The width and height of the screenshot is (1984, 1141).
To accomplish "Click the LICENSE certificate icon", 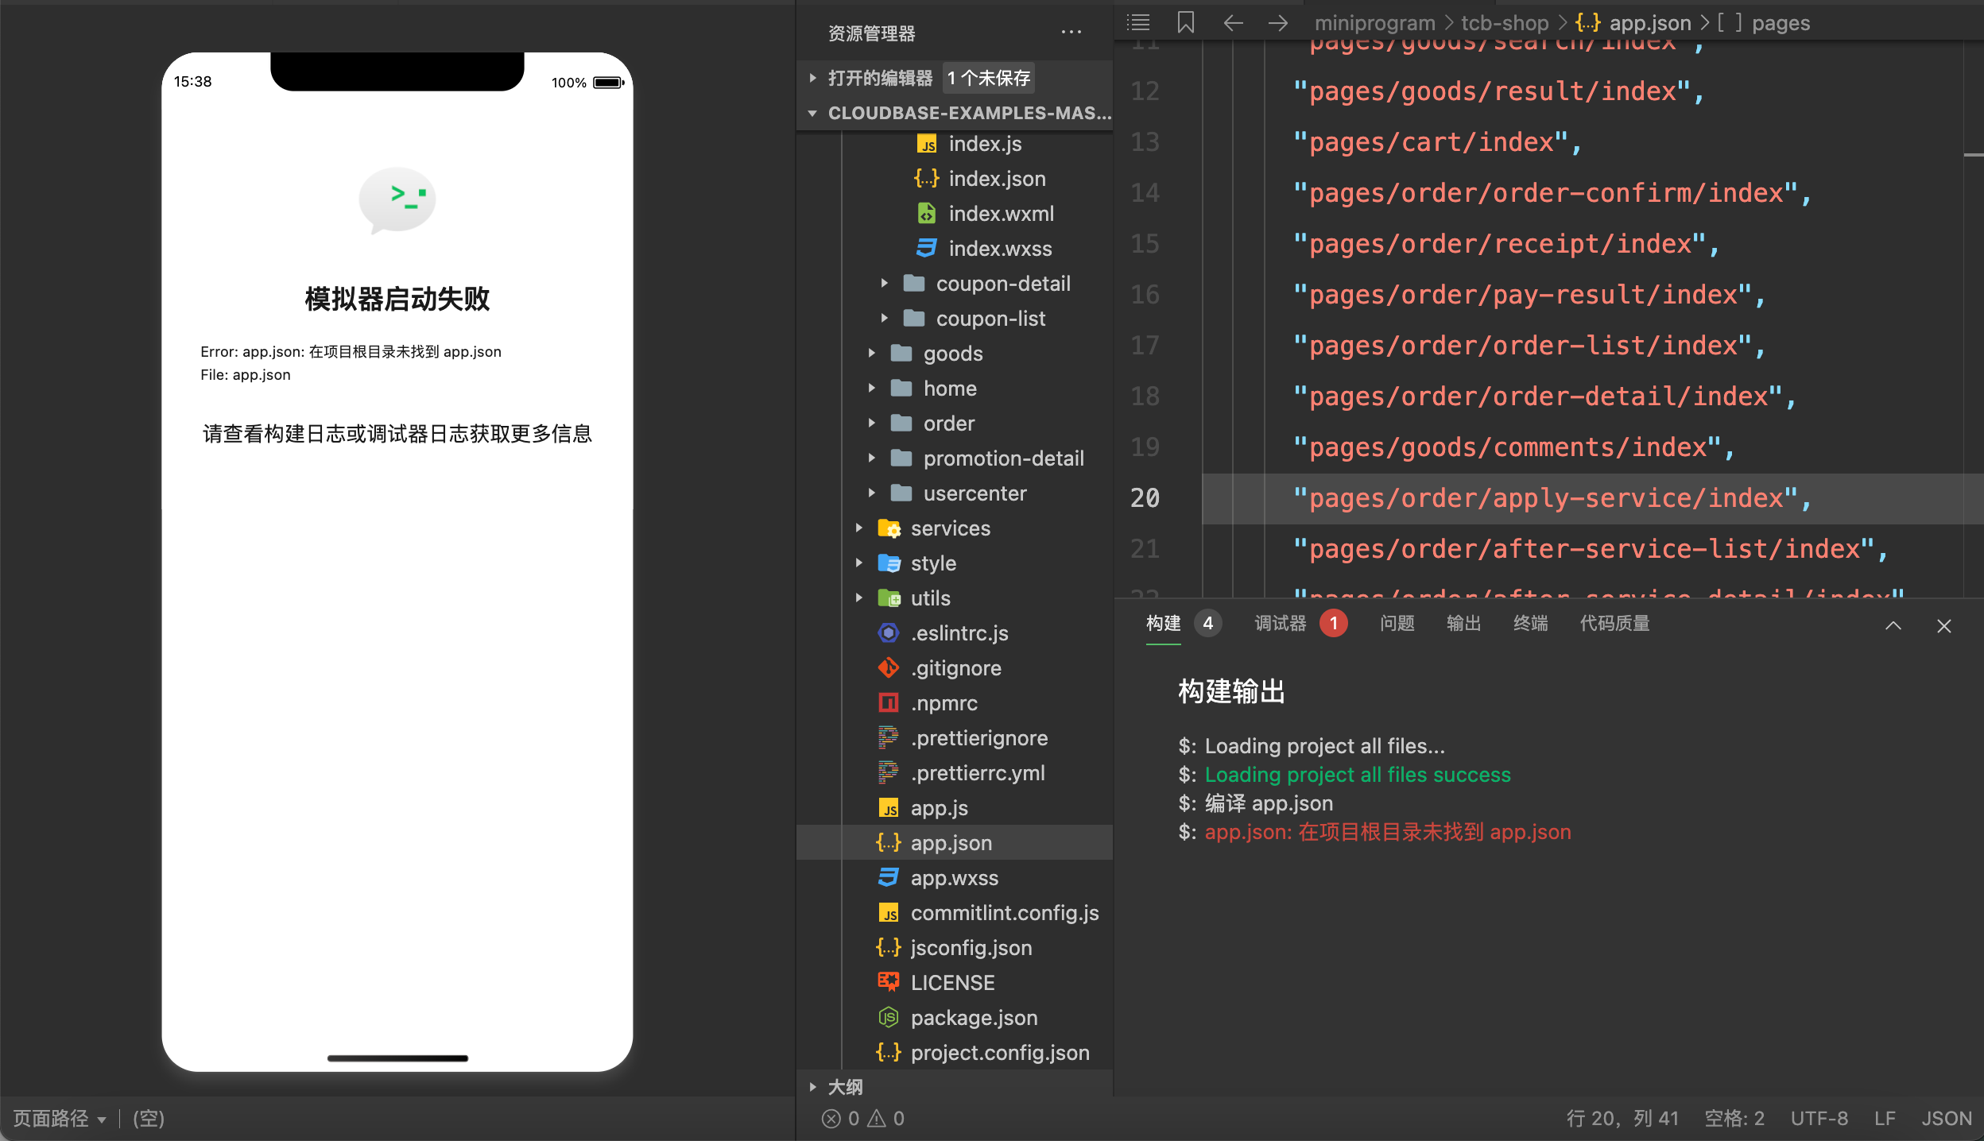I will click(x=888, y=983).
